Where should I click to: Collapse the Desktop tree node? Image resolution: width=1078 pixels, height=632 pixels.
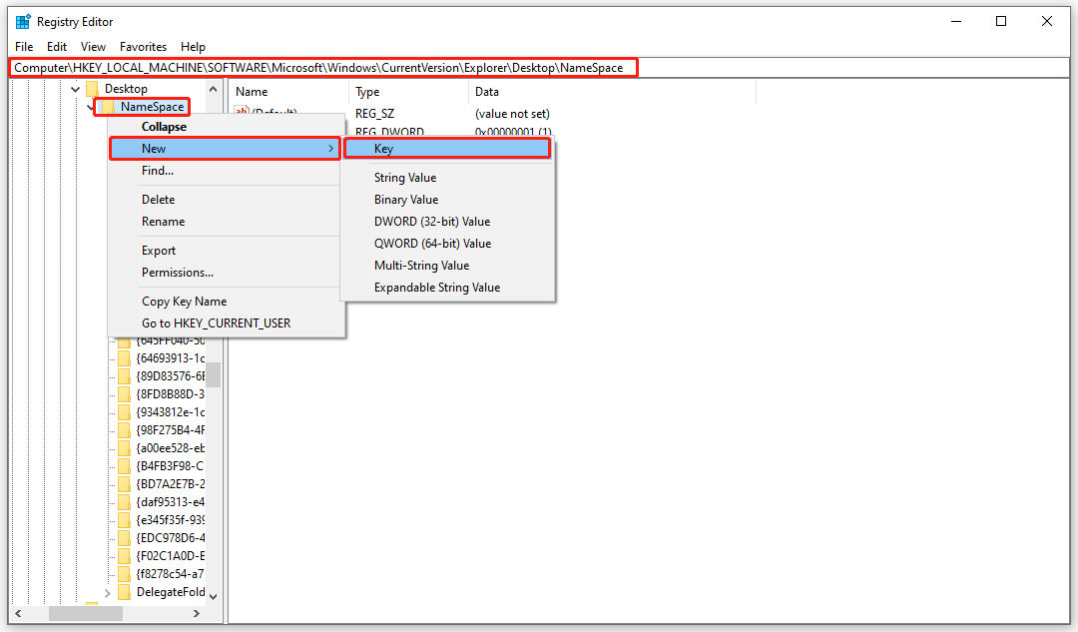[x=76, y=89]
